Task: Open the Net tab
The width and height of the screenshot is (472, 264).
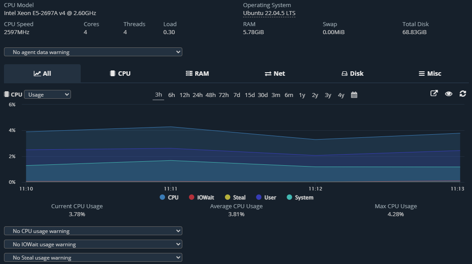Action: (x=275, y=74)
